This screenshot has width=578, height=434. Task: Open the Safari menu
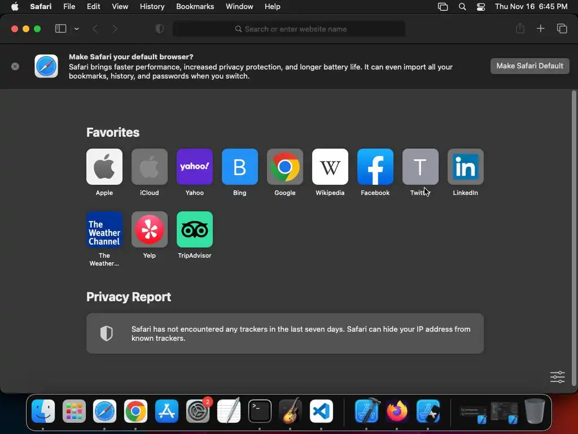pos(41,6)
